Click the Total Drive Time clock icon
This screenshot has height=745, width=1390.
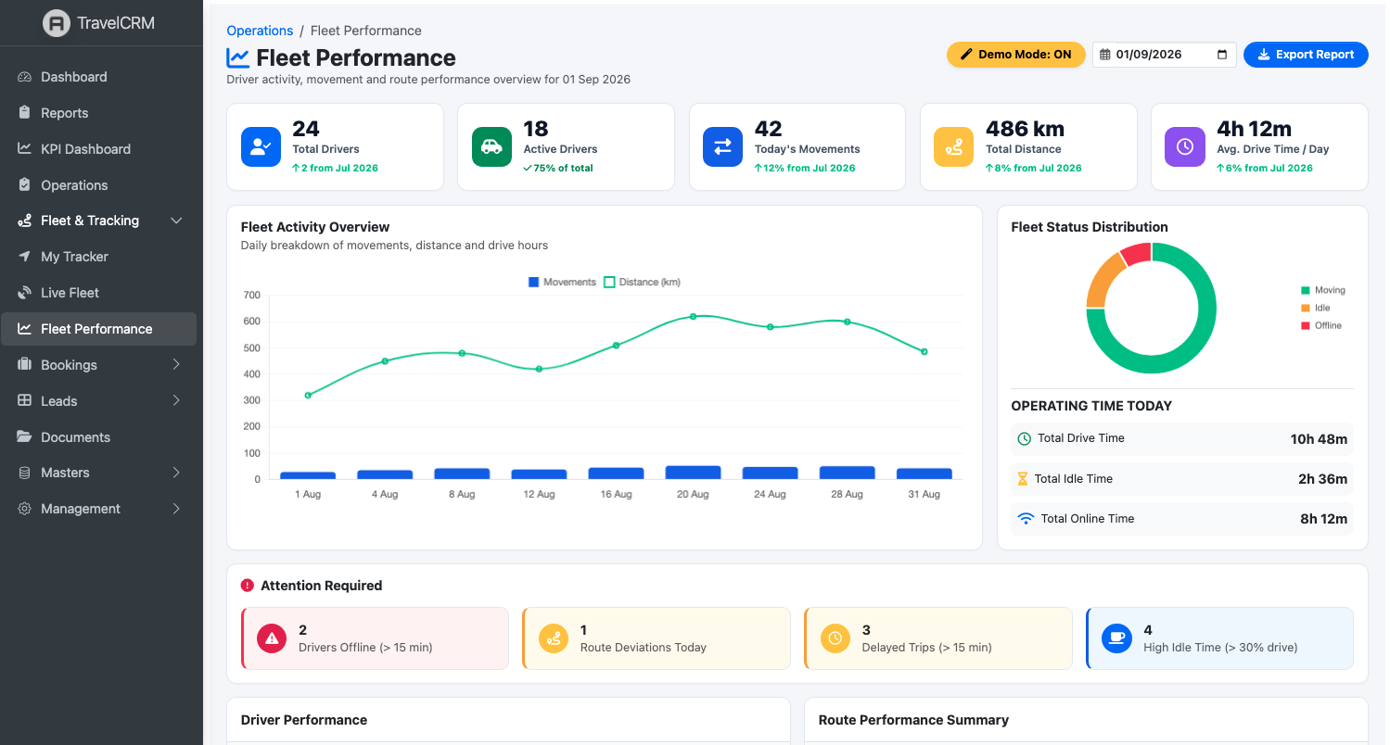pyautogui.click(x=1025, y=438)
